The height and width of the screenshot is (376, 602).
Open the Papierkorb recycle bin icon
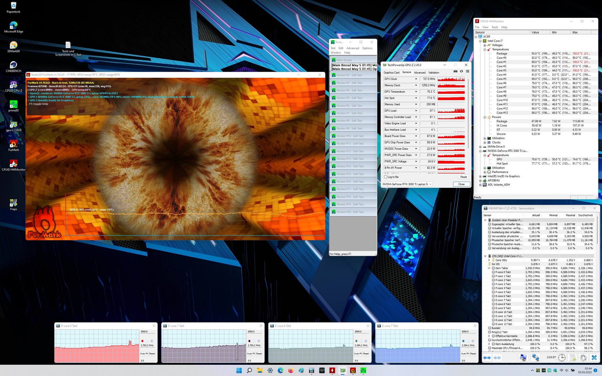coord(13,7)
